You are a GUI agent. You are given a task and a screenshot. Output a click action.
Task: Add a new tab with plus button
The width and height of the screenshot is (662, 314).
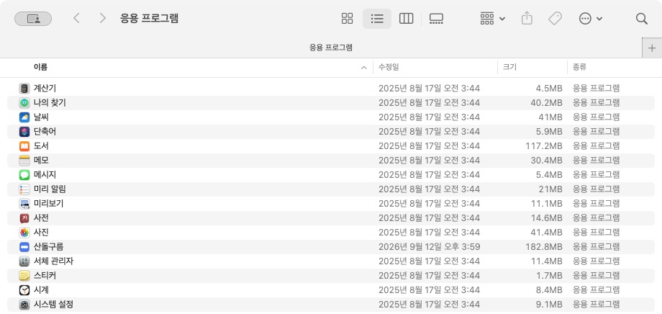[652, 48]
